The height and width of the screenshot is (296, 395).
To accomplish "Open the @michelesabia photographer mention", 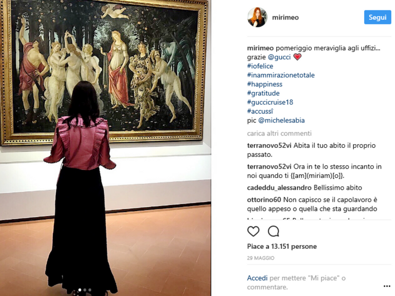I will pos(282,121).
